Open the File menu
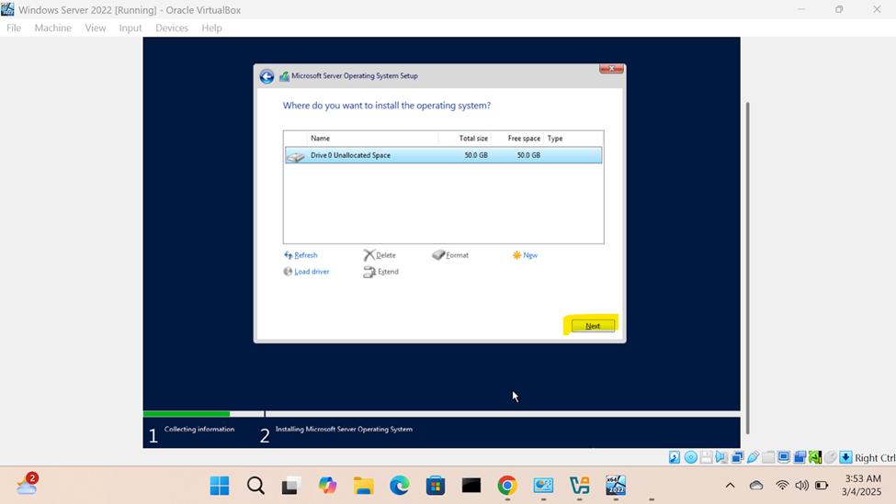Image resolution: width=896 pixels, height=504 pixels. click(14, 28)
